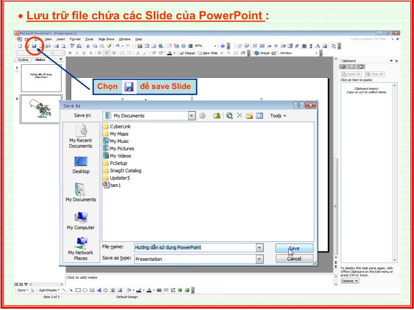Click Create New Folder icon in Save As

(x=249, y=116)
